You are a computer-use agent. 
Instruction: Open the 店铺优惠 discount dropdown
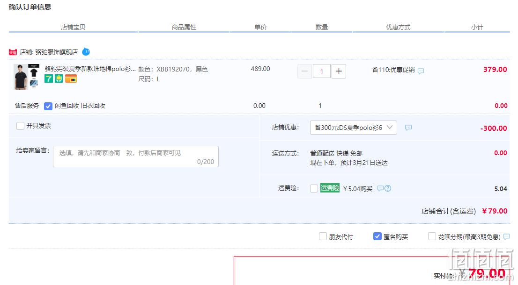354,128
